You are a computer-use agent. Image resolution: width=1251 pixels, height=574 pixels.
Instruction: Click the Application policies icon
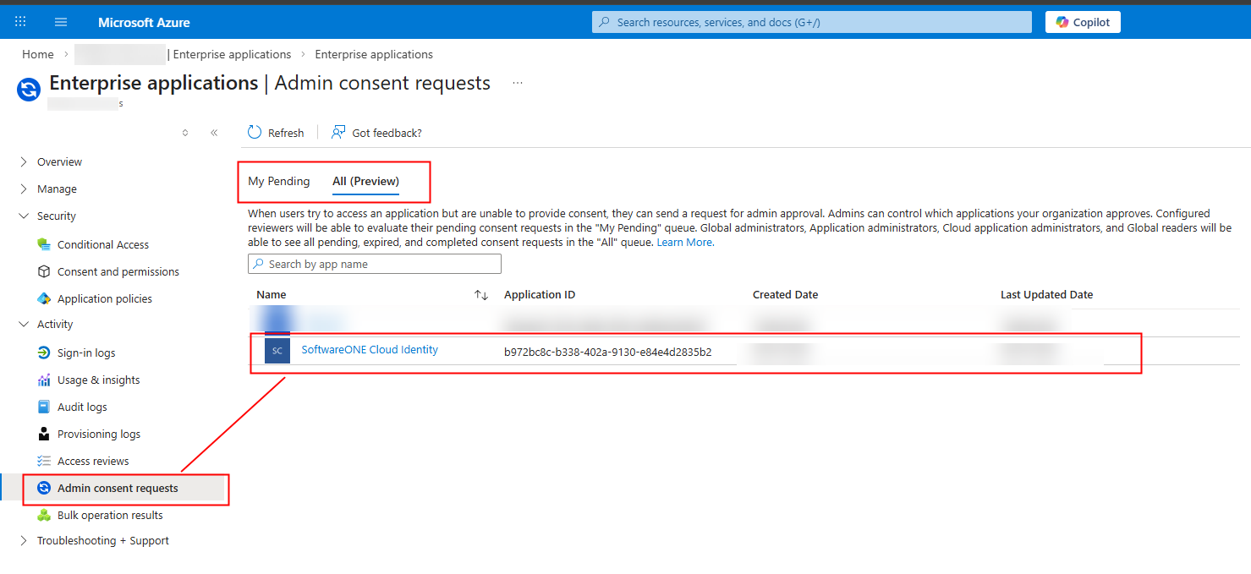[44, 298]
